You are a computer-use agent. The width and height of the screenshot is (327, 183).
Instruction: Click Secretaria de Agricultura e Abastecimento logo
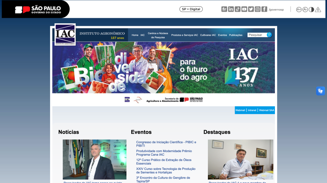point(163,100)
